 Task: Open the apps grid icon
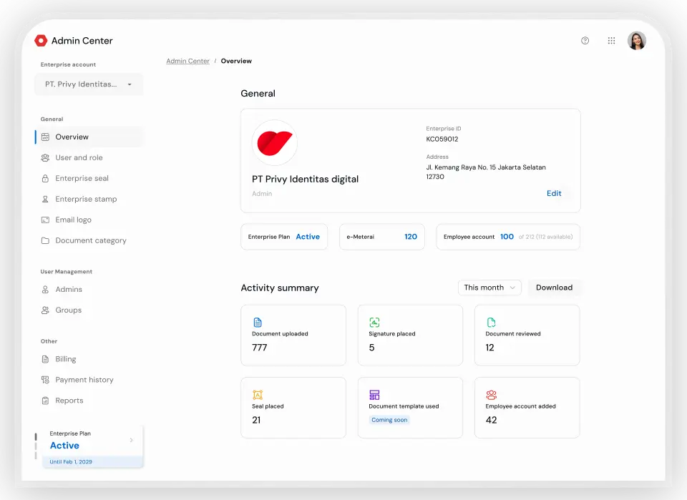[611, 41]
